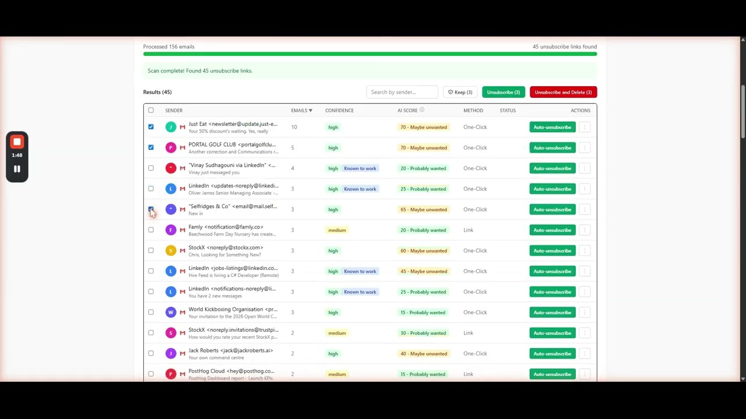Click Vinay Sudhagouni red avatar
The height and width of the screenshot is (419, 746).
click(170, 168)
